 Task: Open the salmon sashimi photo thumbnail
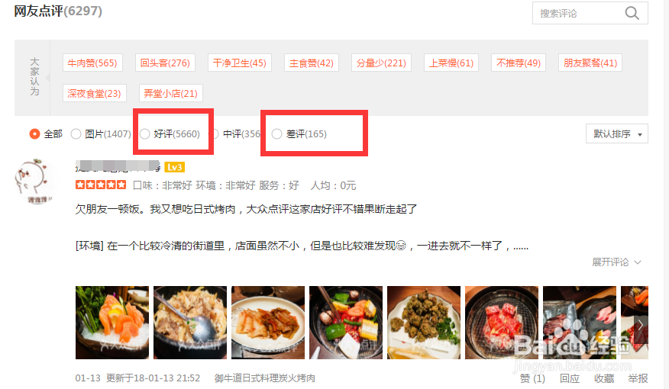click(x=112, y=323)
